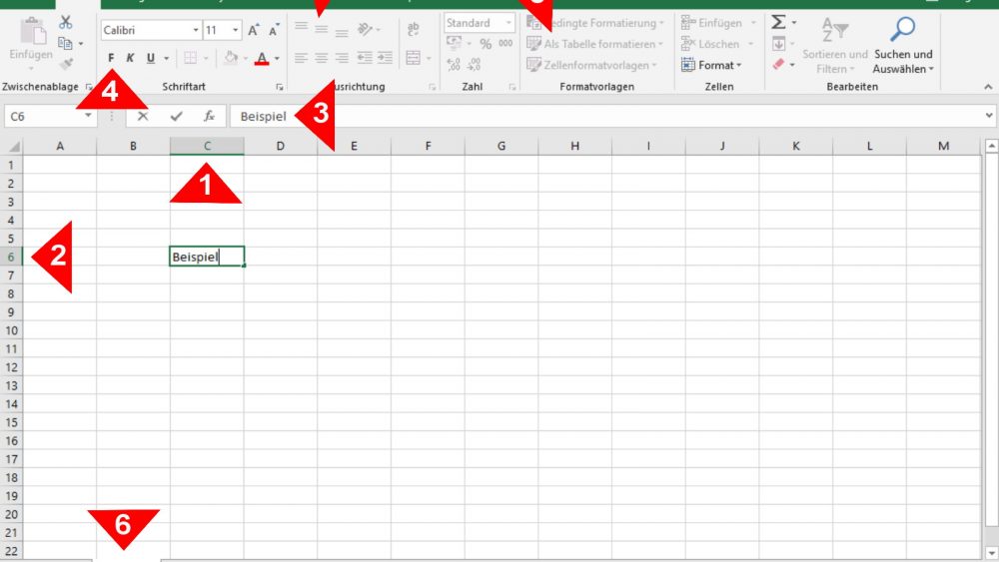Toggle underline with U button
This screenshot has width=999, height=562.
click(150, 58)
